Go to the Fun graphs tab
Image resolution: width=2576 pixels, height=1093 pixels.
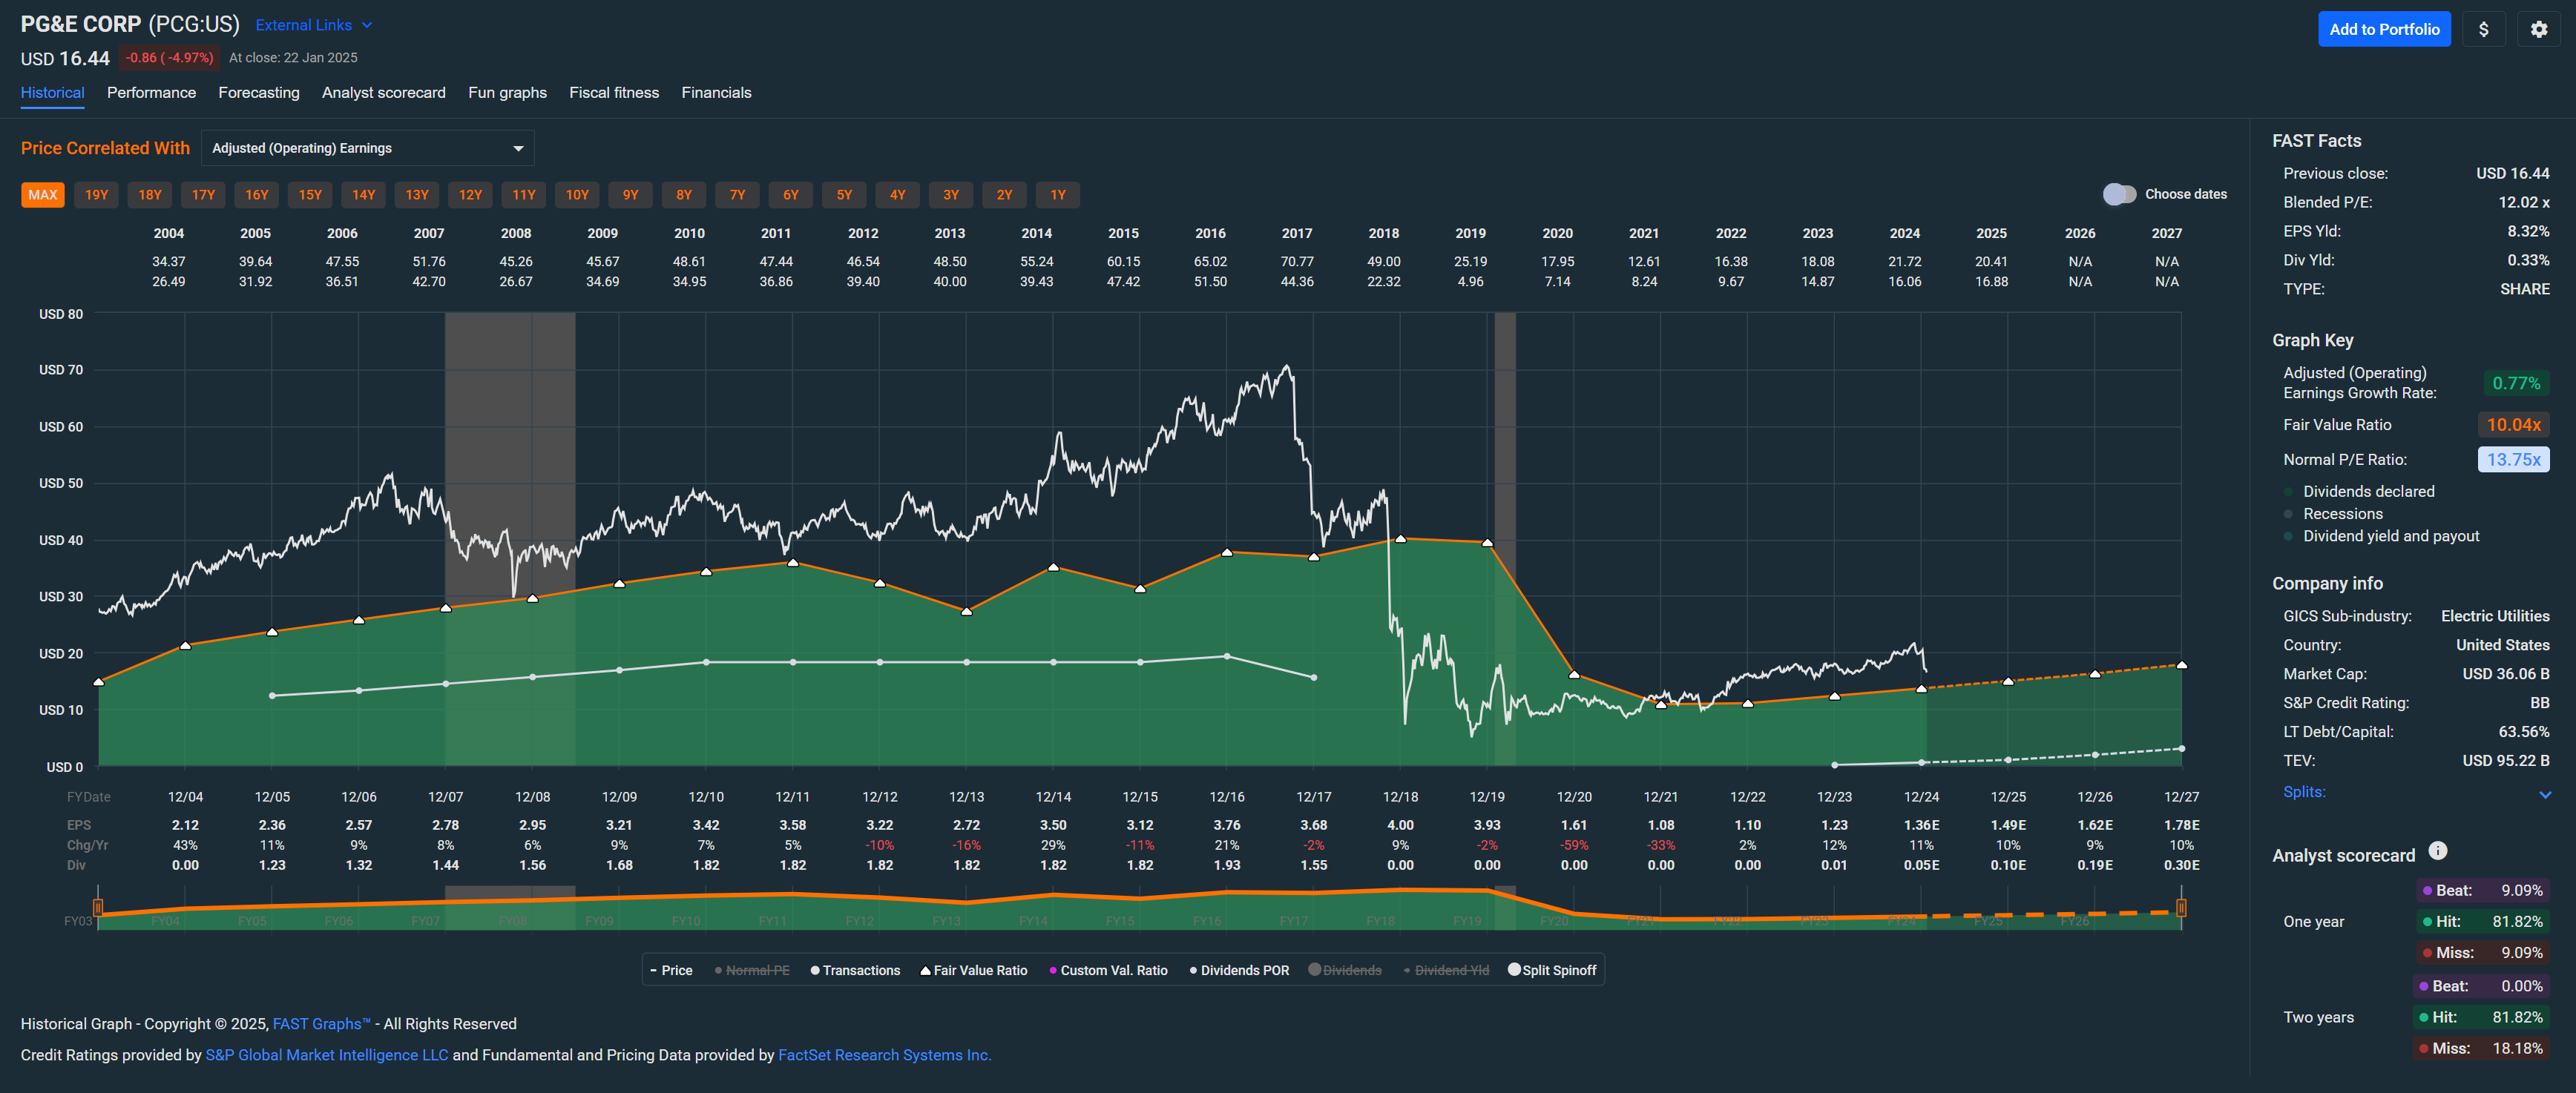(x=507, y=93)
